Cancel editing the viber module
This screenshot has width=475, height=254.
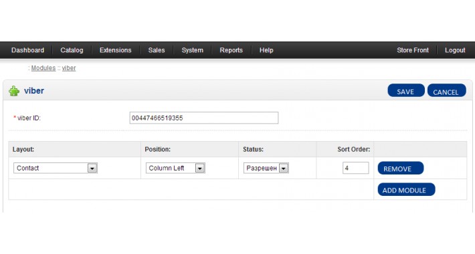446,90
